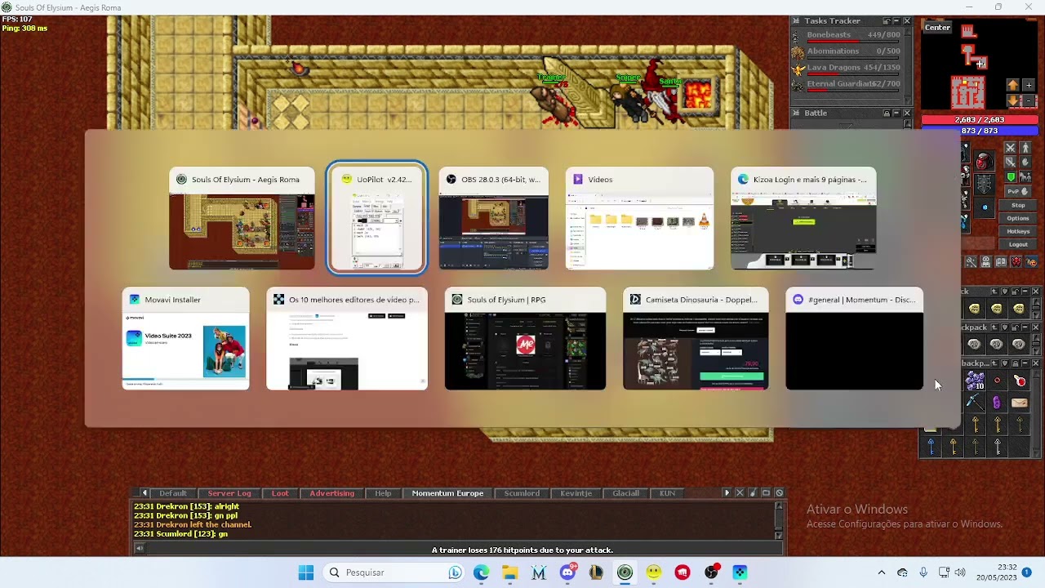This screenshot has height=588, width=1045.
Task: Select Kizoa Login browser window thumbnail
Action: coord(803,218)
